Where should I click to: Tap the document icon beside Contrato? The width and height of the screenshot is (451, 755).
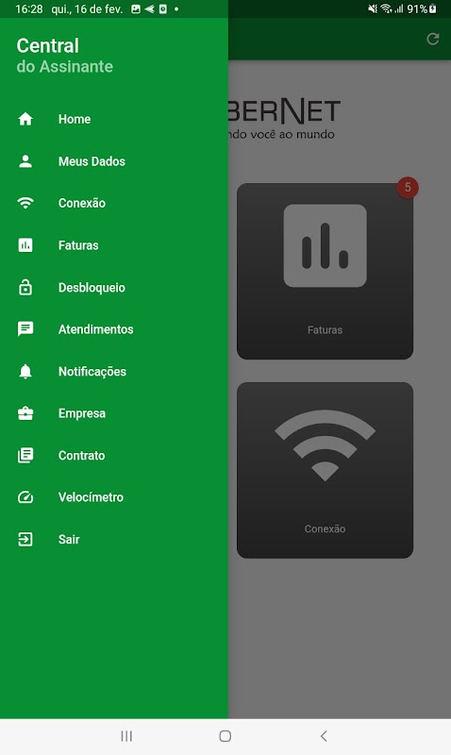25,455
